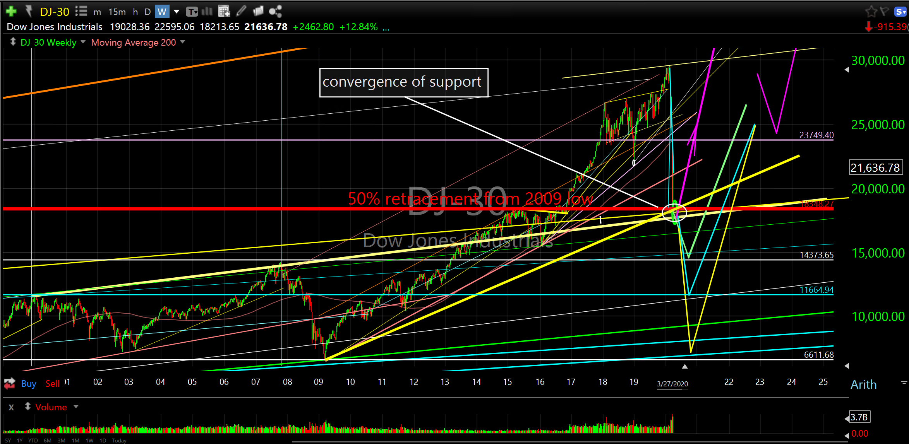Select the 5Y range tab
Viewport: 909px width, 444px height.
[8, 440]
